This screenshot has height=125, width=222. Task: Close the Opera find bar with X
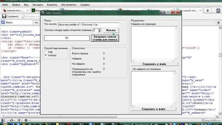click(219, 23)
